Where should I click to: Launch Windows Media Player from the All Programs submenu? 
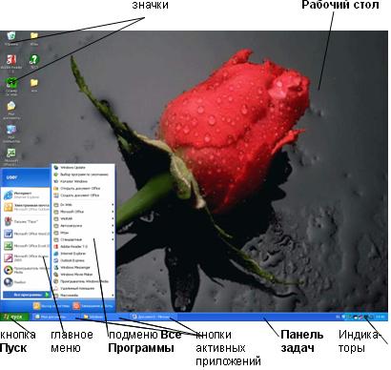[x=83, y=281]
